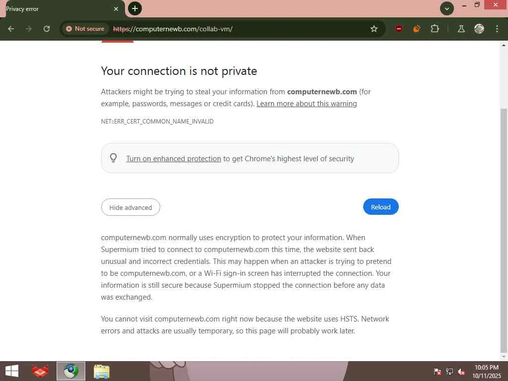Expand the tab search dropdown arrow
The image size is (508, 381).
[x=446, y=8]
